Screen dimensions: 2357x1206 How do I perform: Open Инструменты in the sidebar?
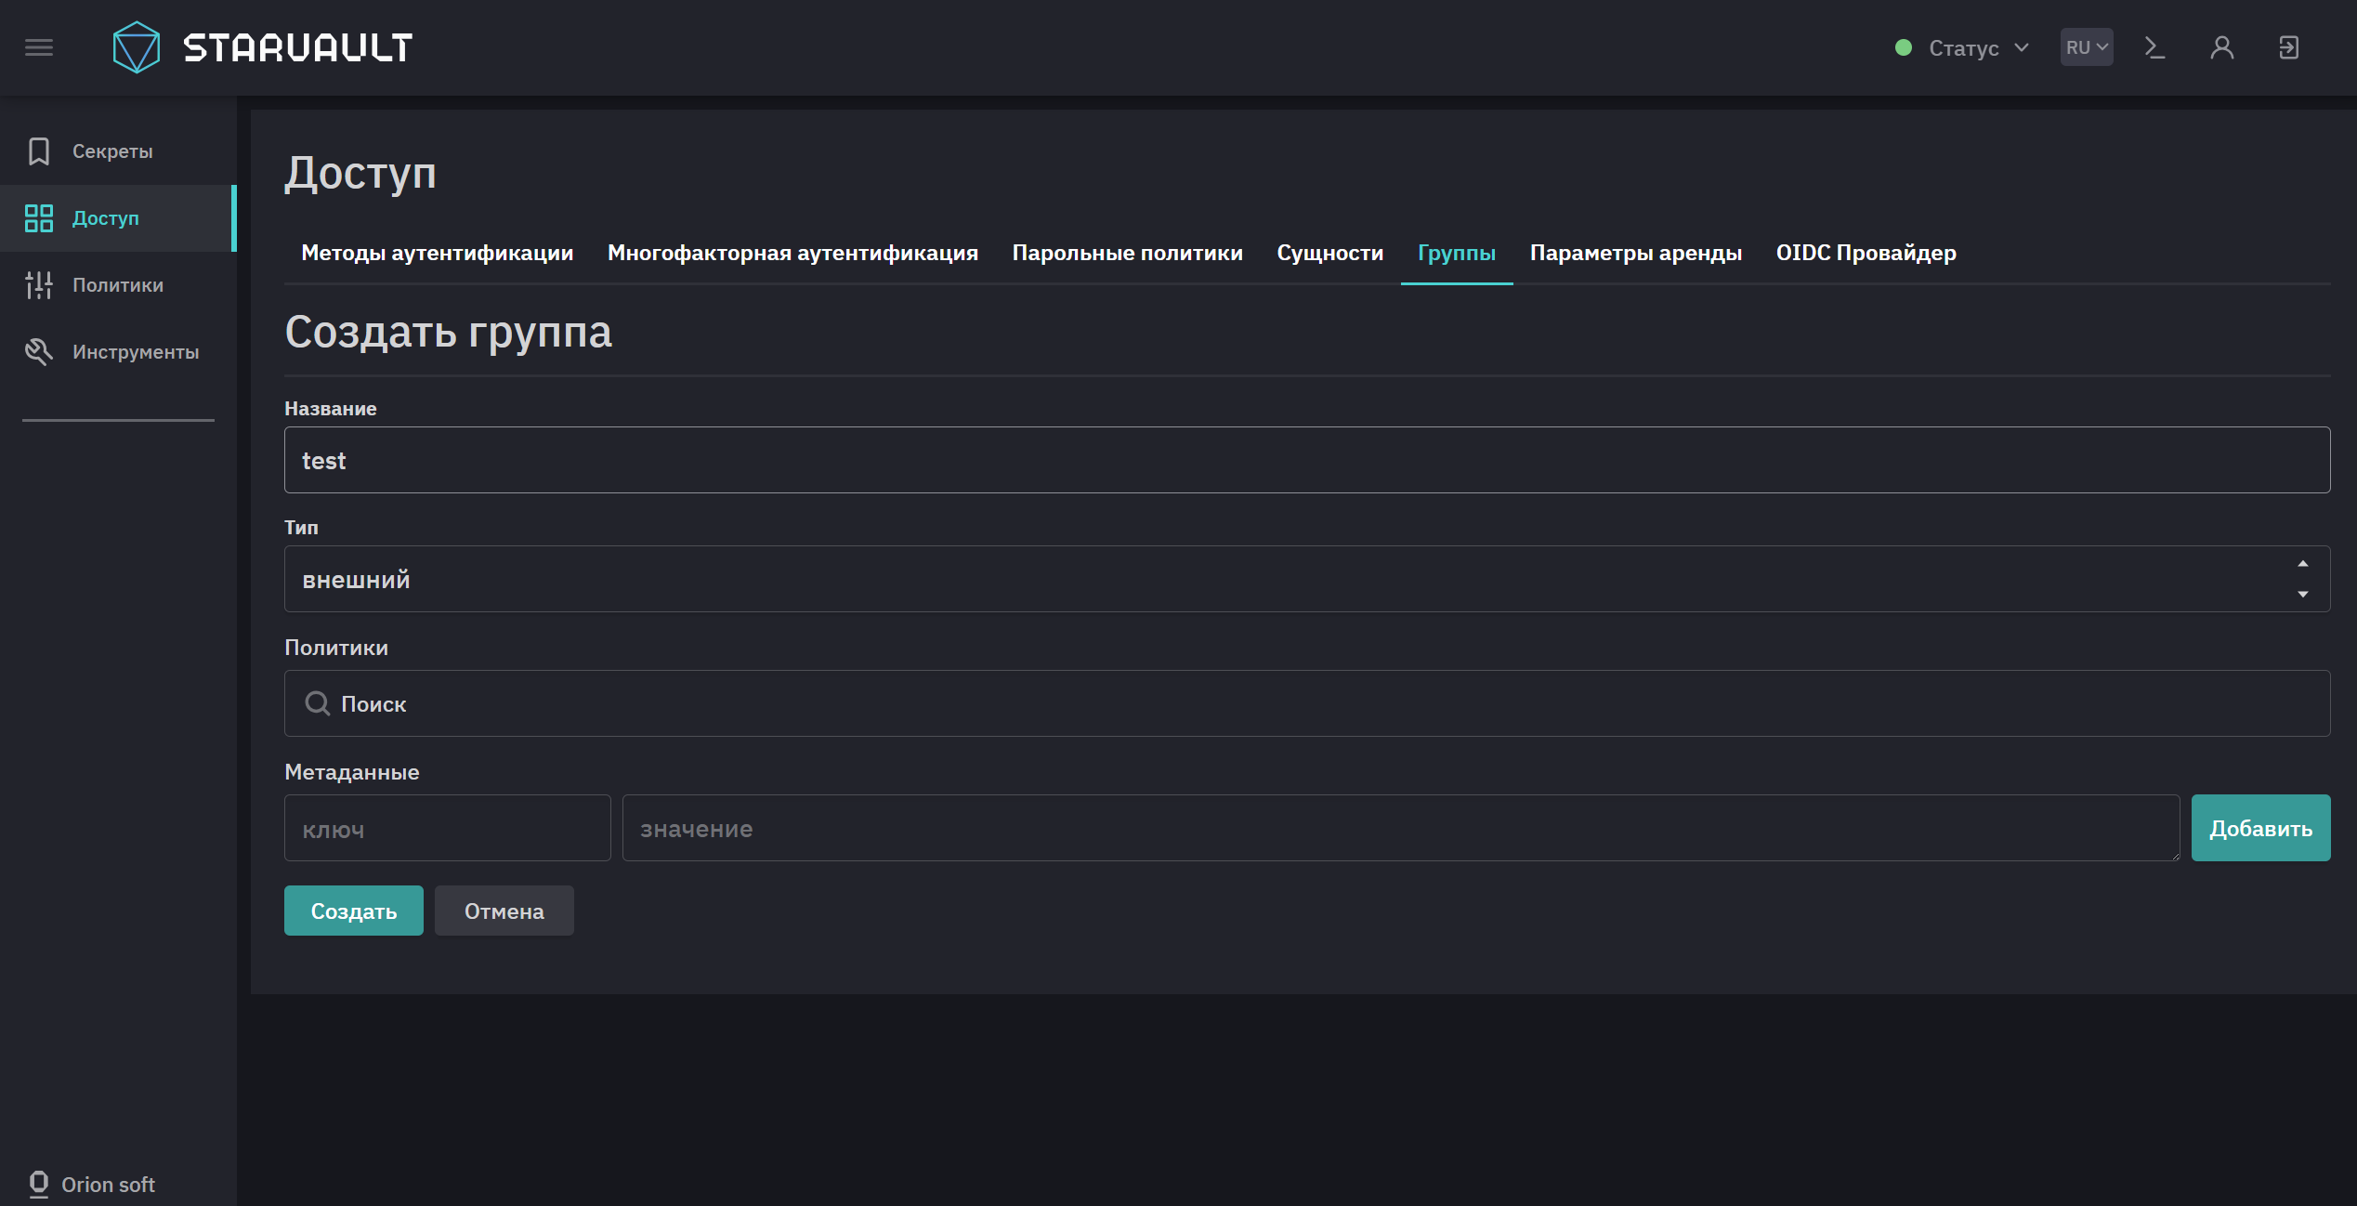pos(118,352)
